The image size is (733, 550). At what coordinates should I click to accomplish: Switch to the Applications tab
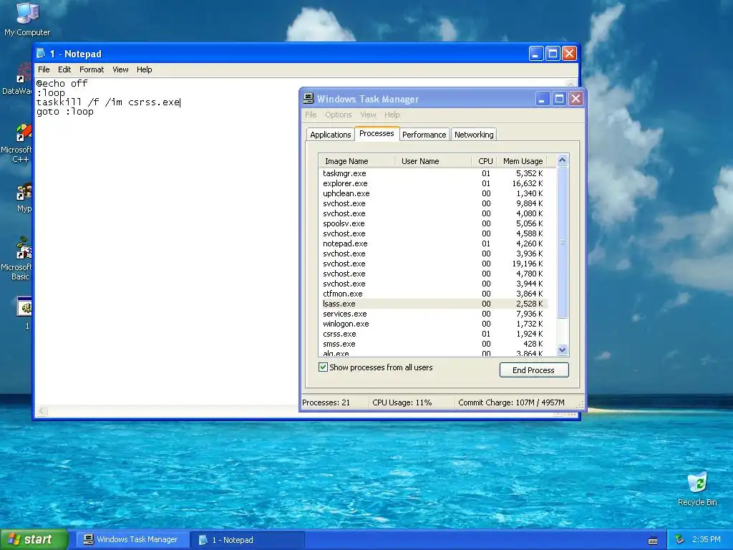point(331,135)
